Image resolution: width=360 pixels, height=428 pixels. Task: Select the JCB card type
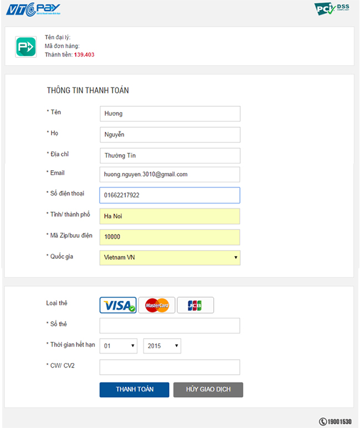tap(196, 305)
